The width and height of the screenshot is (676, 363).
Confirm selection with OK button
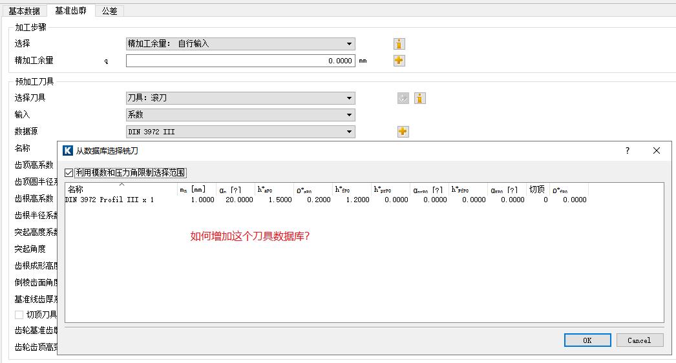tap(587, 340)
